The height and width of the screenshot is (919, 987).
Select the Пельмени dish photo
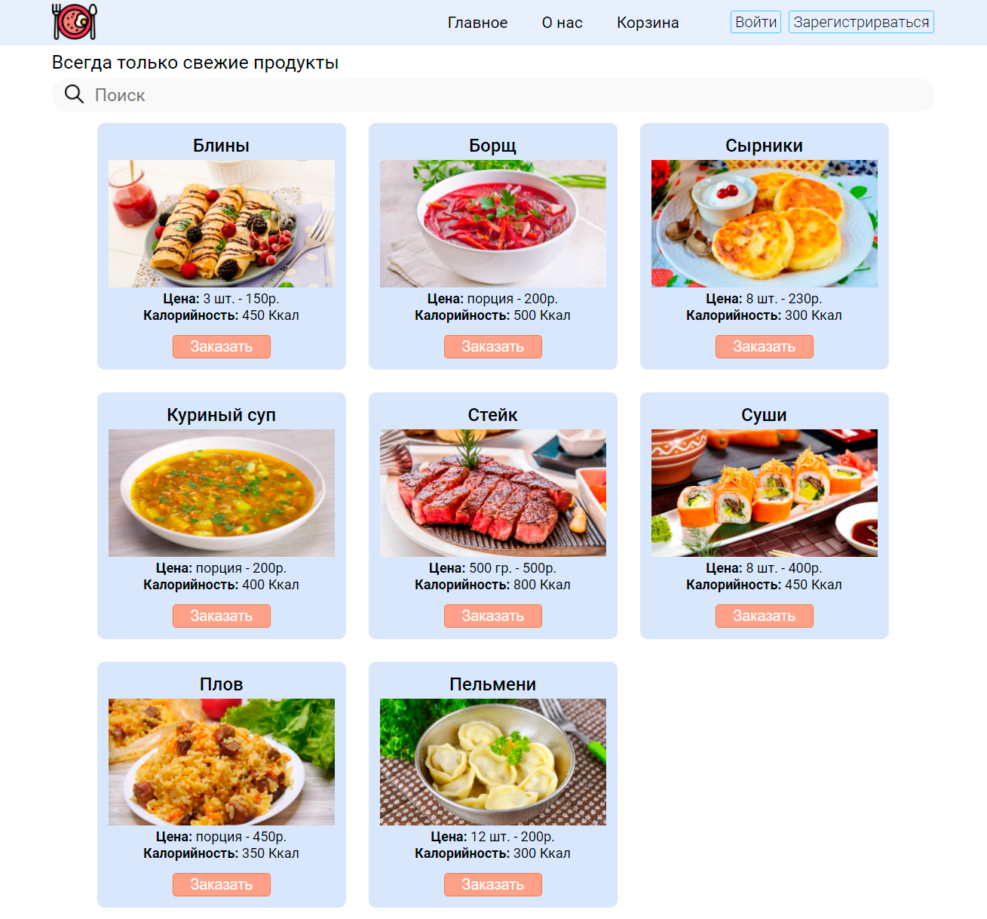point(493,762)
